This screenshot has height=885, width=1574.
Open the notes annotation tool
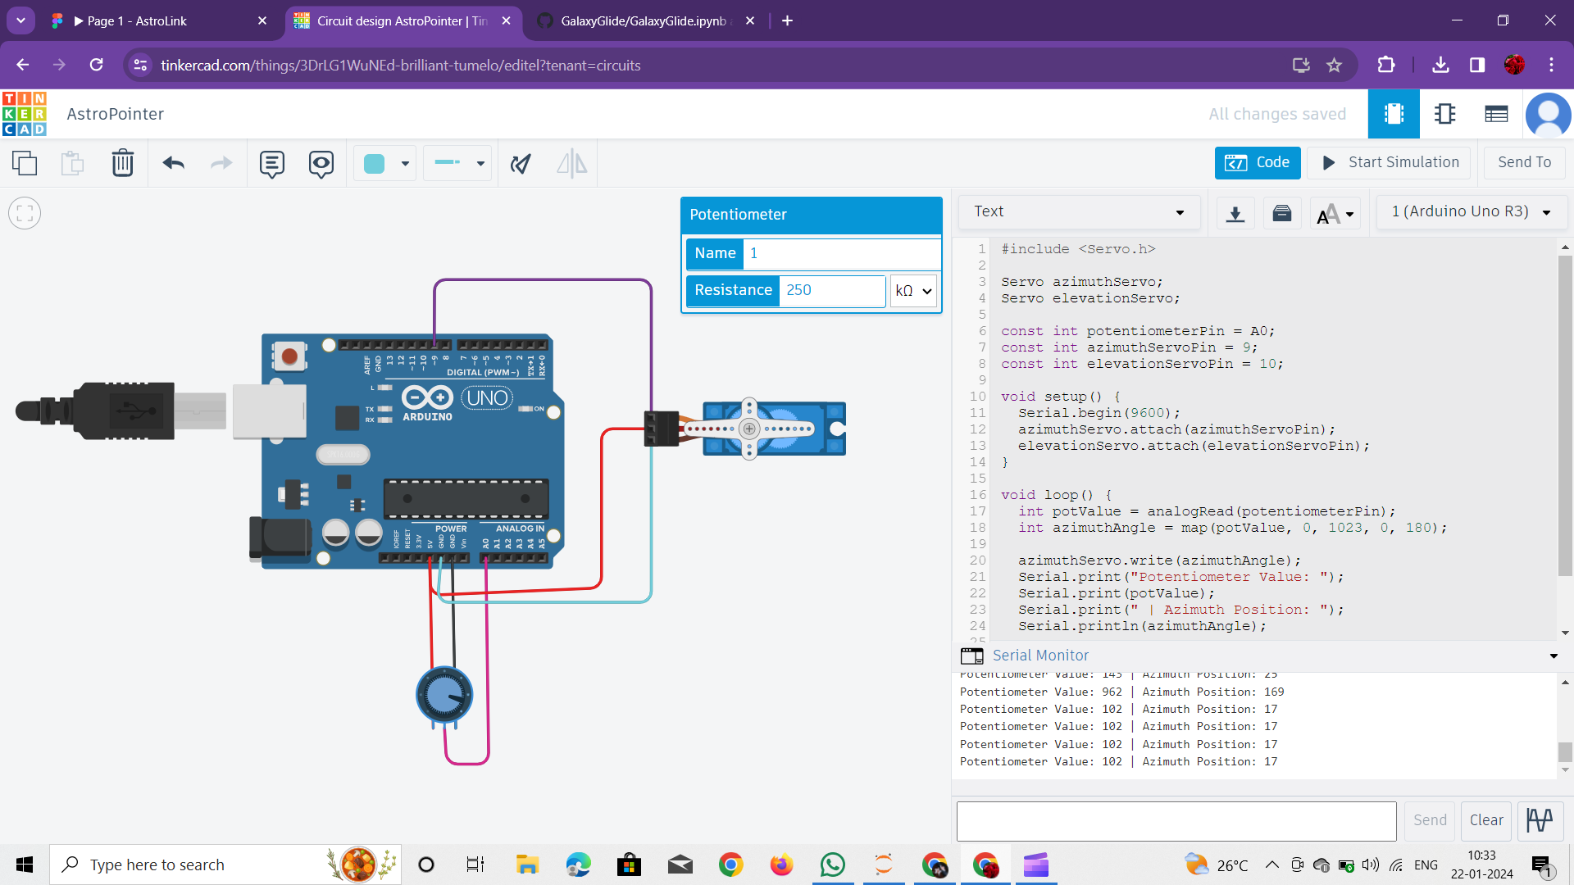pos(271,163)
